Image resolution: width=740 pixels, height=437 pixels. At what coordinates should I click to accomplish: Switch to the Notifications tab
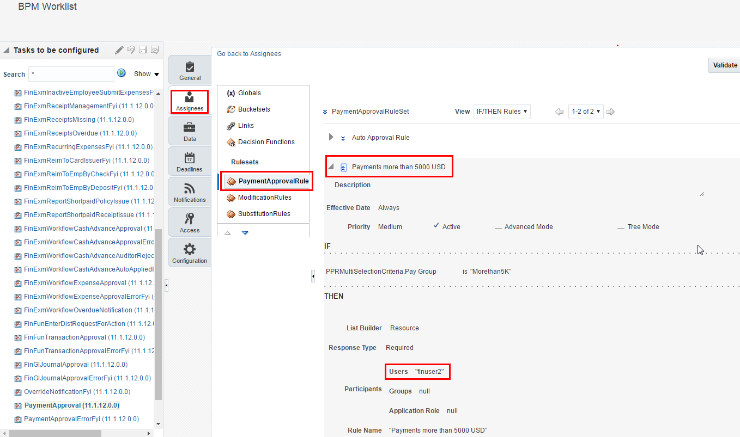pos(190,192)
